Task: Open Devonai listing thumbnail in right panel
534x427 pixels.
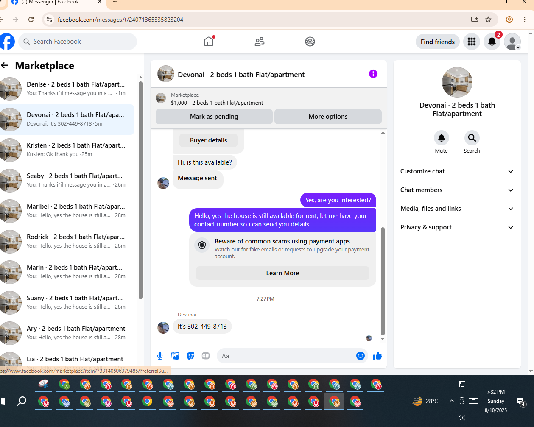Action: point(457,82)
